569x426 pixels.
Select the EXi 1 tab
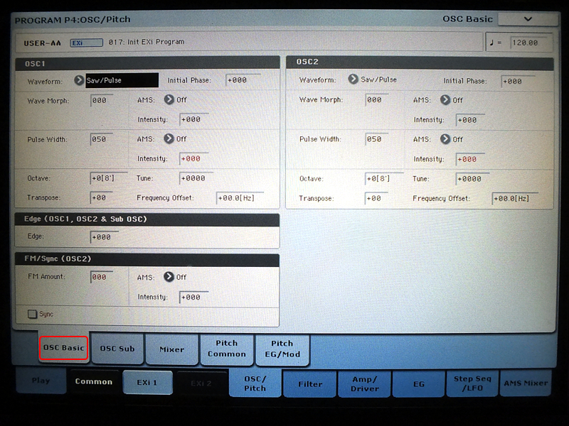[x=147, y=383]
